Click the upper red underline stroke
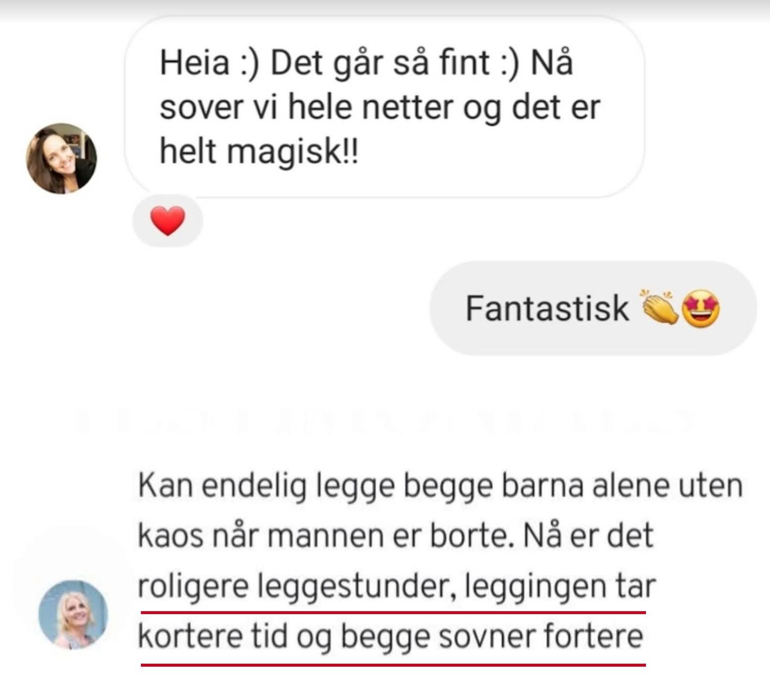This screenshot has height=686, width=770. tap(393, 613)
